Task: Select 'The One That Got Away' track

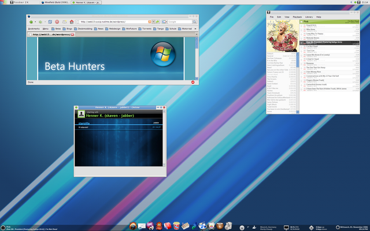Action: coord(330,68)
